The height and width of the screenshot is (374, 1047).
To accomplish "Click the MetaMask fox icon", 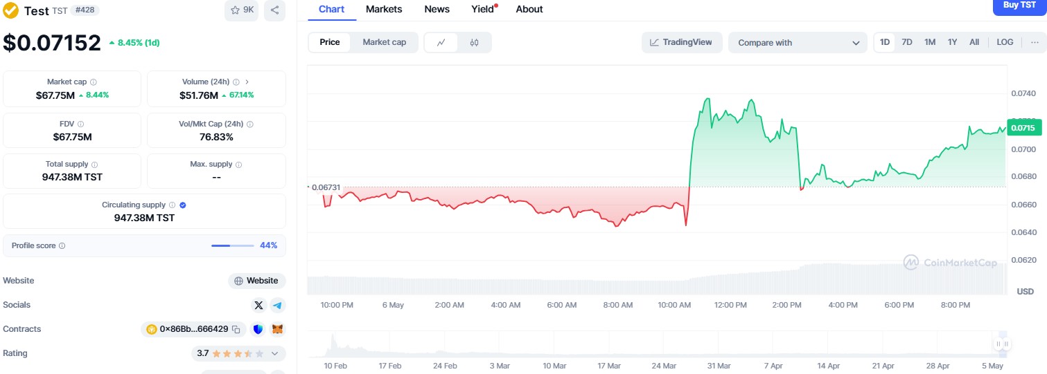I will pos(277,329).
